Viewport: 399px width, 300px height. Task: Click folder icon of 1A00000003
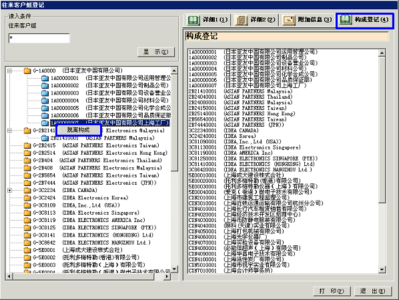45,93
